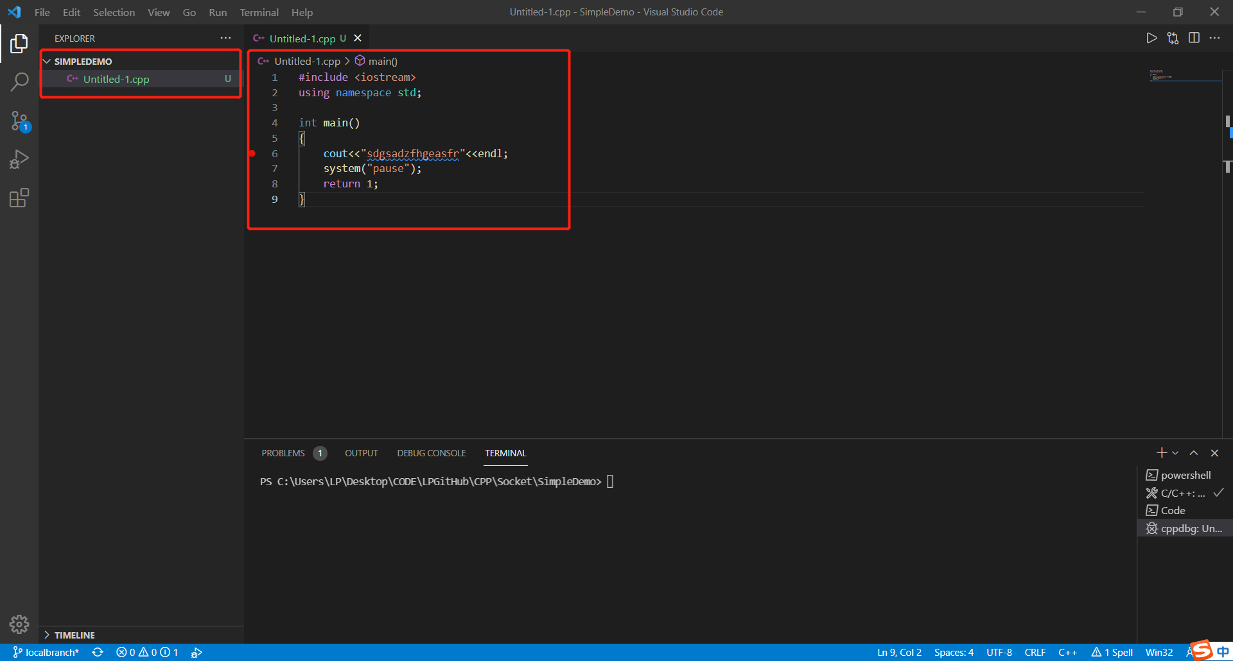
Task: Open the Explorer view in activity bar
Action: pyautogui.click(x=19, y=44)
